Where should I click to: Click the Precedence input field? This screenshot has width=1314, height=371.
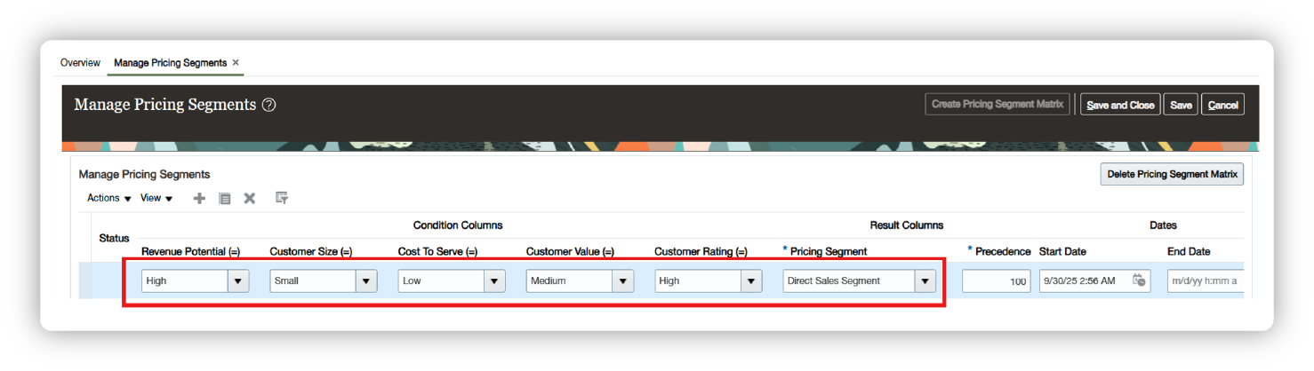996,281
